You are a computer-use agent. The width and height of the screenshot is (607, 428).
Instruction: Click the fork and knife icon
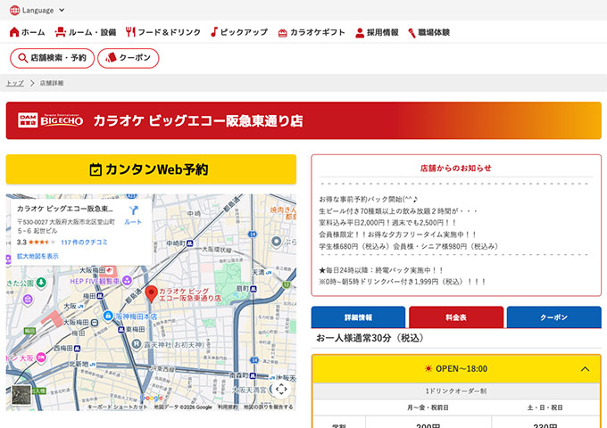(x=130, y=32)
